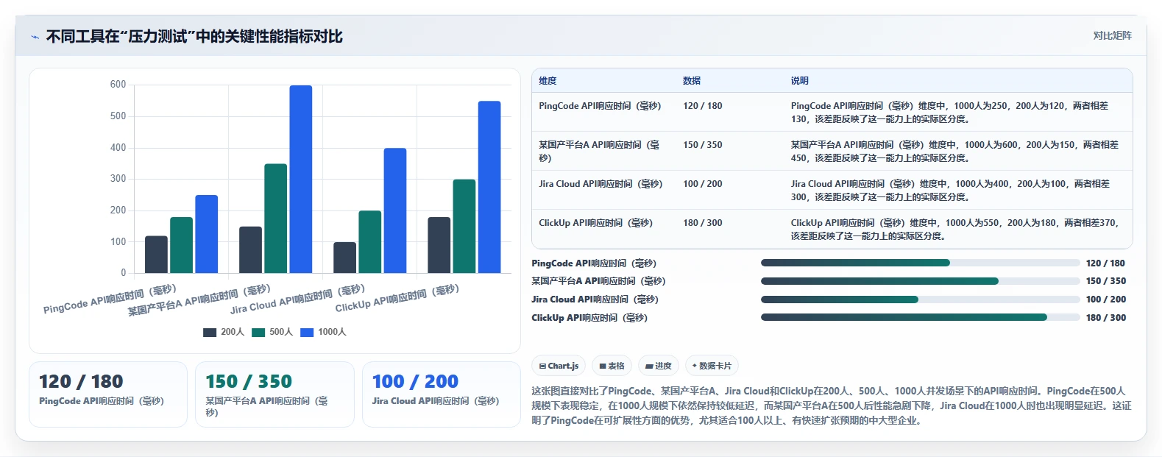Click the ClickUp progress bar
1162x457 pixels.
point(920,317)
